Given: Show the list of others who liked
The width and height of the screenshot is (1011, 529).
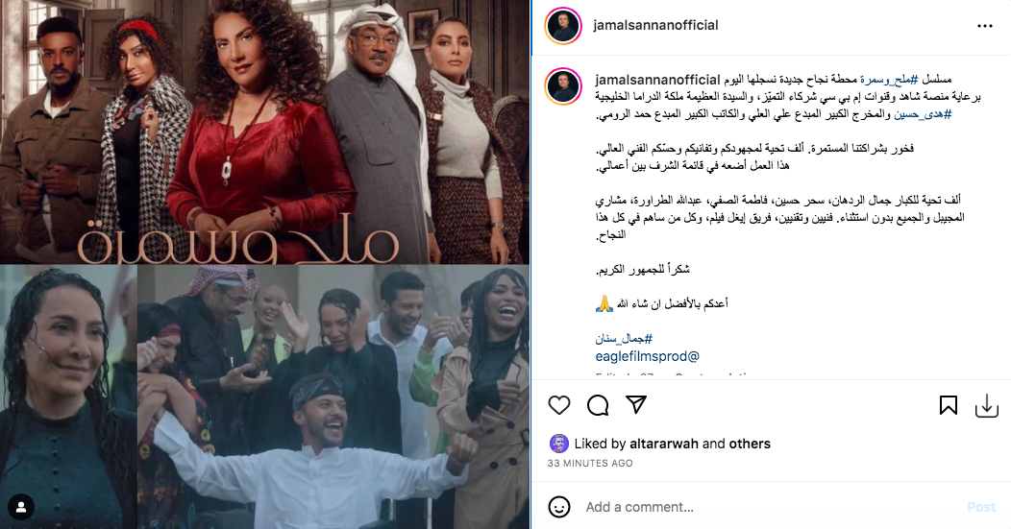Looking at the screenshot, I should point(750,444).
